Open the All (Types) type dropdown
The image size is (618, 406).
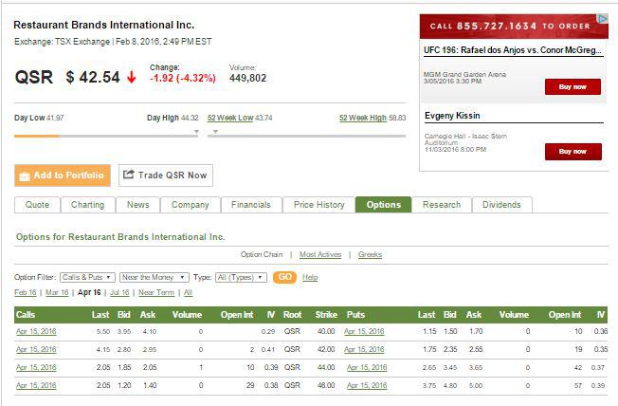tap(240, 277)
